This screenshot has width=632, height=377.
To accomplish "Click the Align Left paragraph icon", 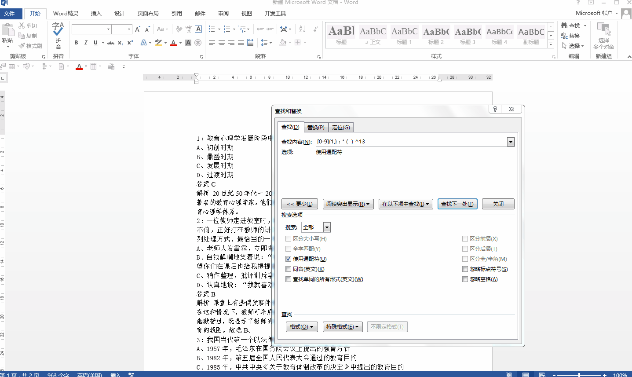I will click(x=212, y=43).
